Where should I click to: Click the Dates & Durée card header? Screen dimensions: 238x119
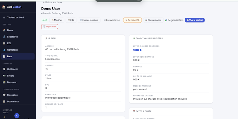(171, 111)
